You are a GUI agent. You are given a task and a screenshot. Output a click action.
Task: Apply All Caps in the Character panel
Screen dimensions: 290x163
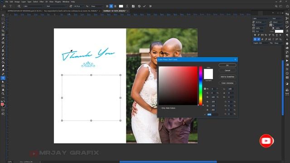(x=262, y=35)
